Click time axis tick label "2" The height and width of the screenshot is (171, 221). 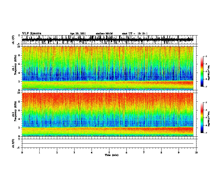[57, 153]
